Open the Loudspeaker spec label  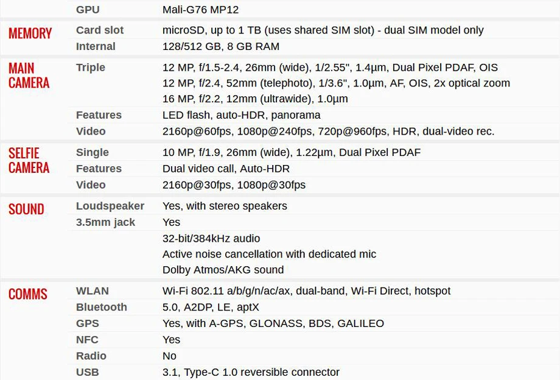pos(110,206)
